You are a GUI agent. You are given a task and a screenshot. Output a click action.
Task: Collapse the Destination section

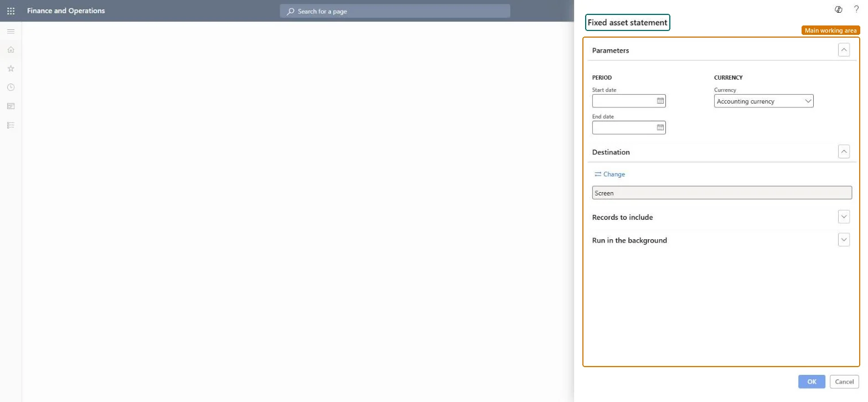pyautogui.click(x=844, y=152)
